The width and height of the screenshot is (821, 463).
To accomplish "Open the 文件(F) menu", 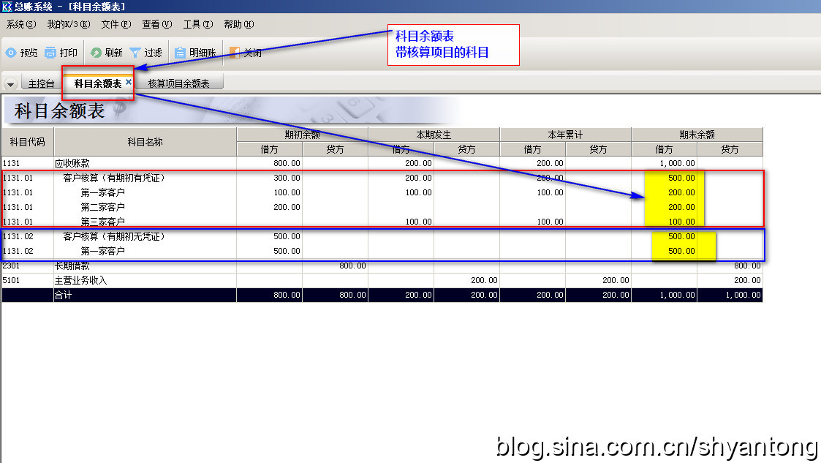I will (116, 24).
